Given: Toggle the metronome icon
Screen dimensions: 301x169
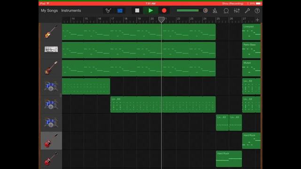Looking at the screenshot, I should pos(215,11).
